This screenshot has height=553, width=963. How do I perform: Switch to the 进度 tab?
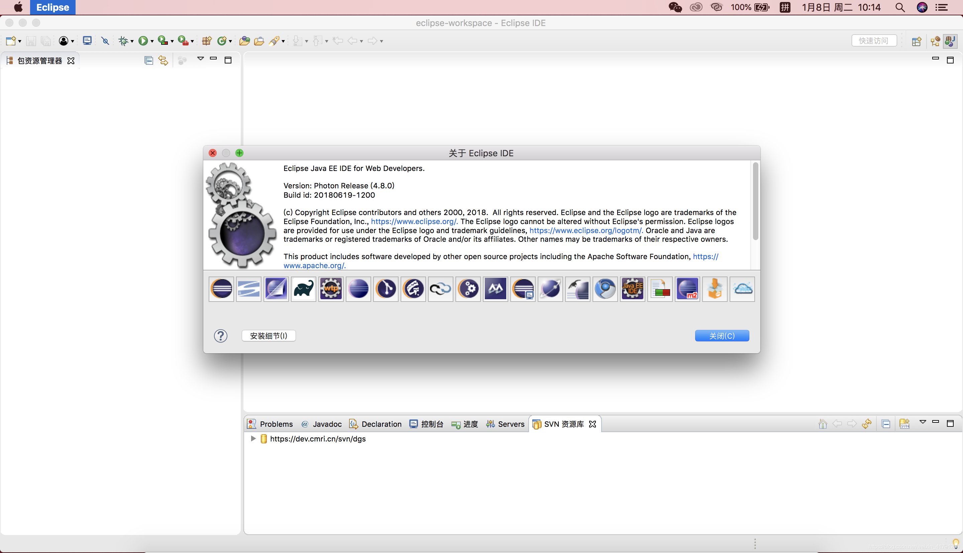464,424
